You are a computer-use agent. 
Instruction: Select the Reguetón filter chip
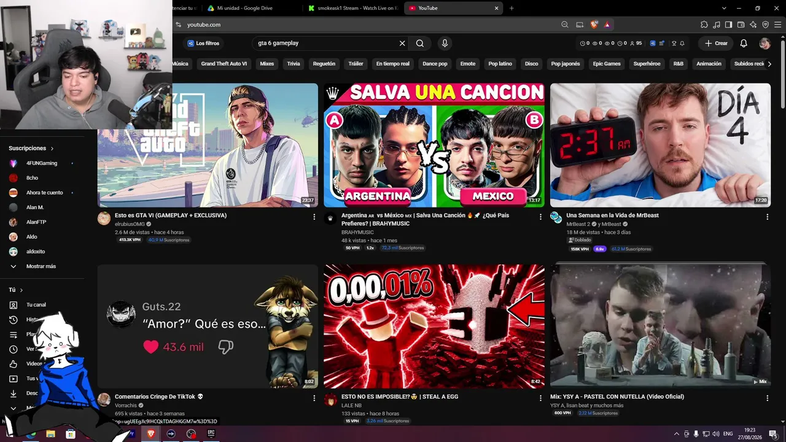324,64
